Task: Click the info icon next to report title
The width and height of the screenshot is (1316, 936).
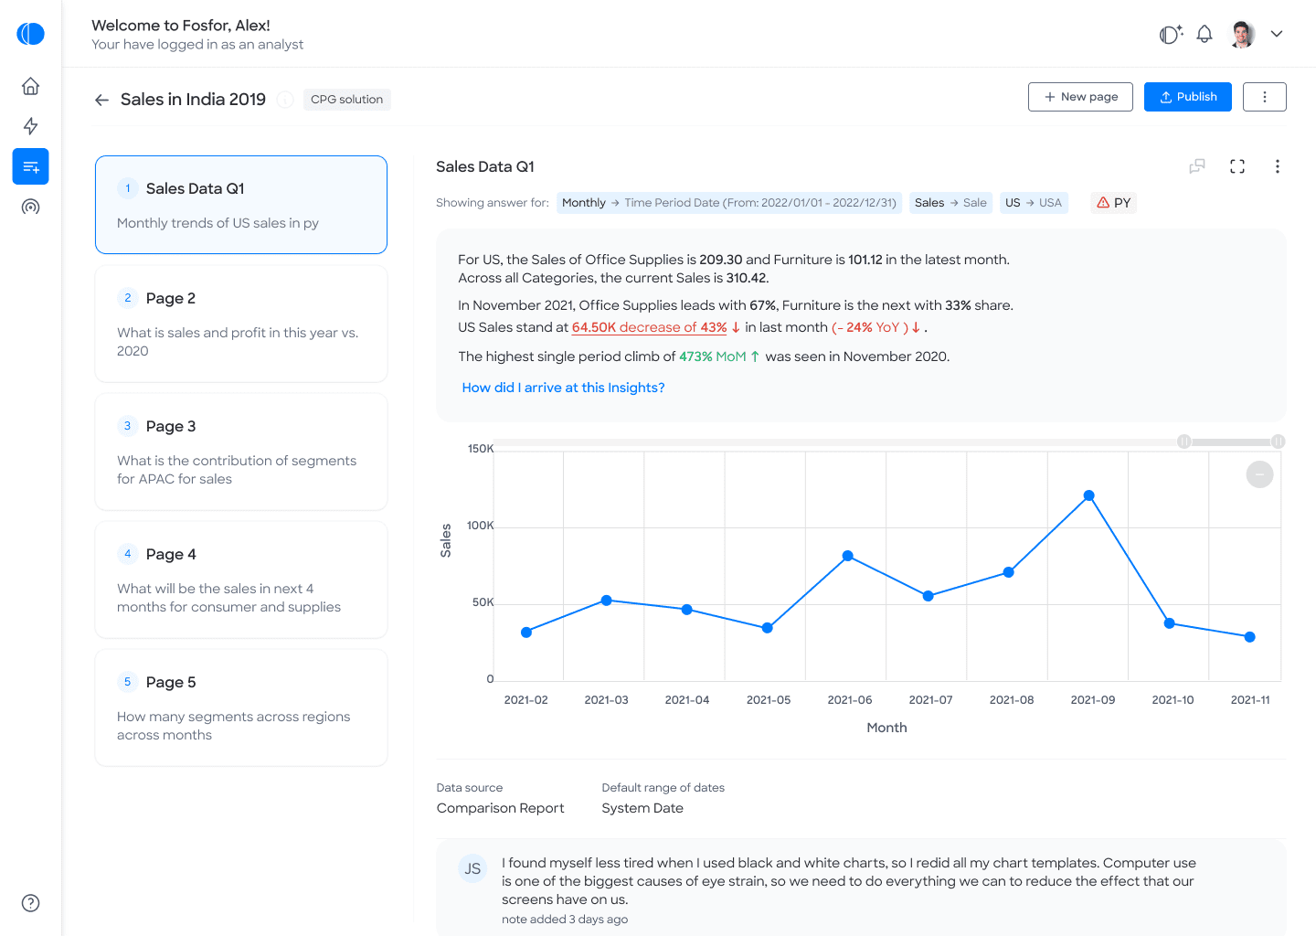Action: [x=285, y=100]
